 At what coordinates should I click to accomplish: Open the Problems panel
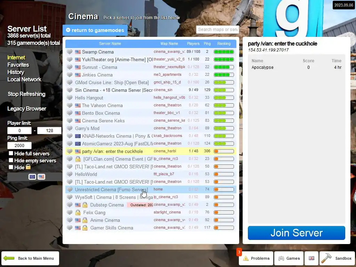point(256,258)
